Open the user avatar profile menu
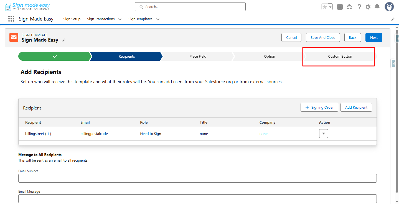Screen dimensions: 399x204 click(x=389, y=7)
